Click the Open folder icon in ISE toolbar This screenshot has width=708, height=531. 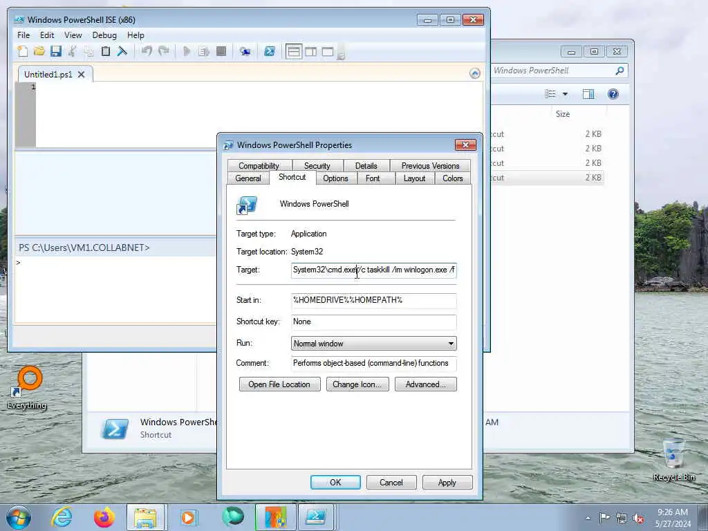(x=39, y=51)
